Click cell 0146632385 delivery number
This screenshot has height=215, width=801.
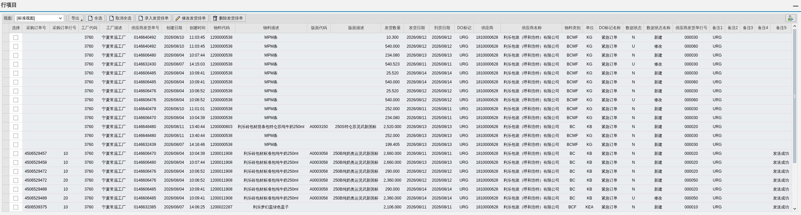pyautogui.click(x=145, y=207)
